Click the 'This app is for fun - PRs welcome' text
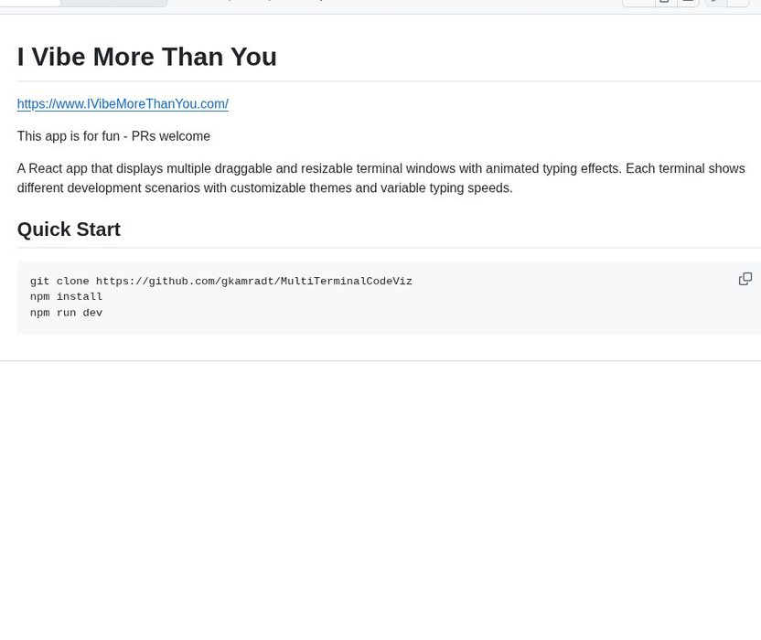The height and width of the screenshot is (640, 761). click(113, 136)
